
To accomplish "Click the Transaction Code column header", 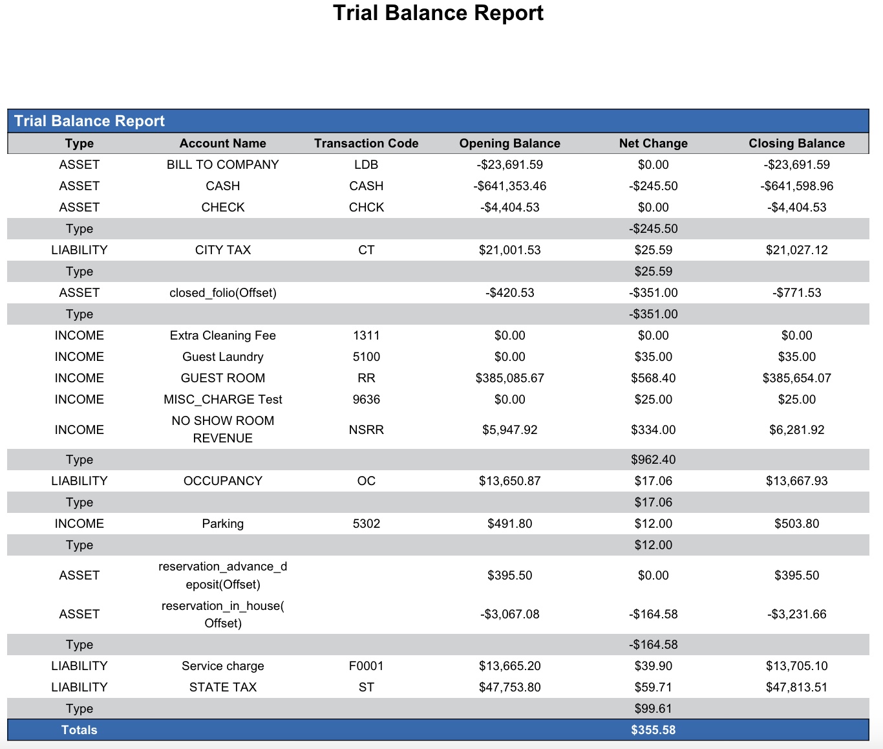I will tap(366, 144).
